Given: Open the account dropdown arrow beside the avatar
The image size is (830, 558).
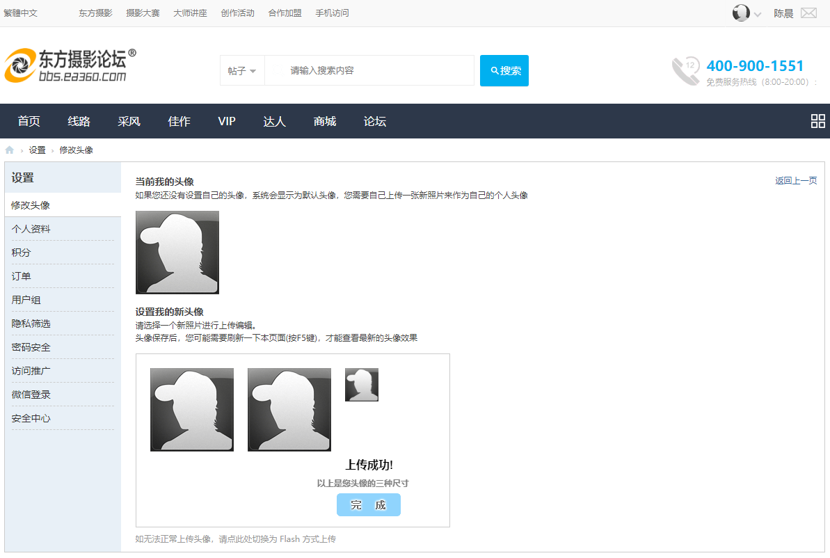Looking at the screenshot, I should (x=758, y=14).
